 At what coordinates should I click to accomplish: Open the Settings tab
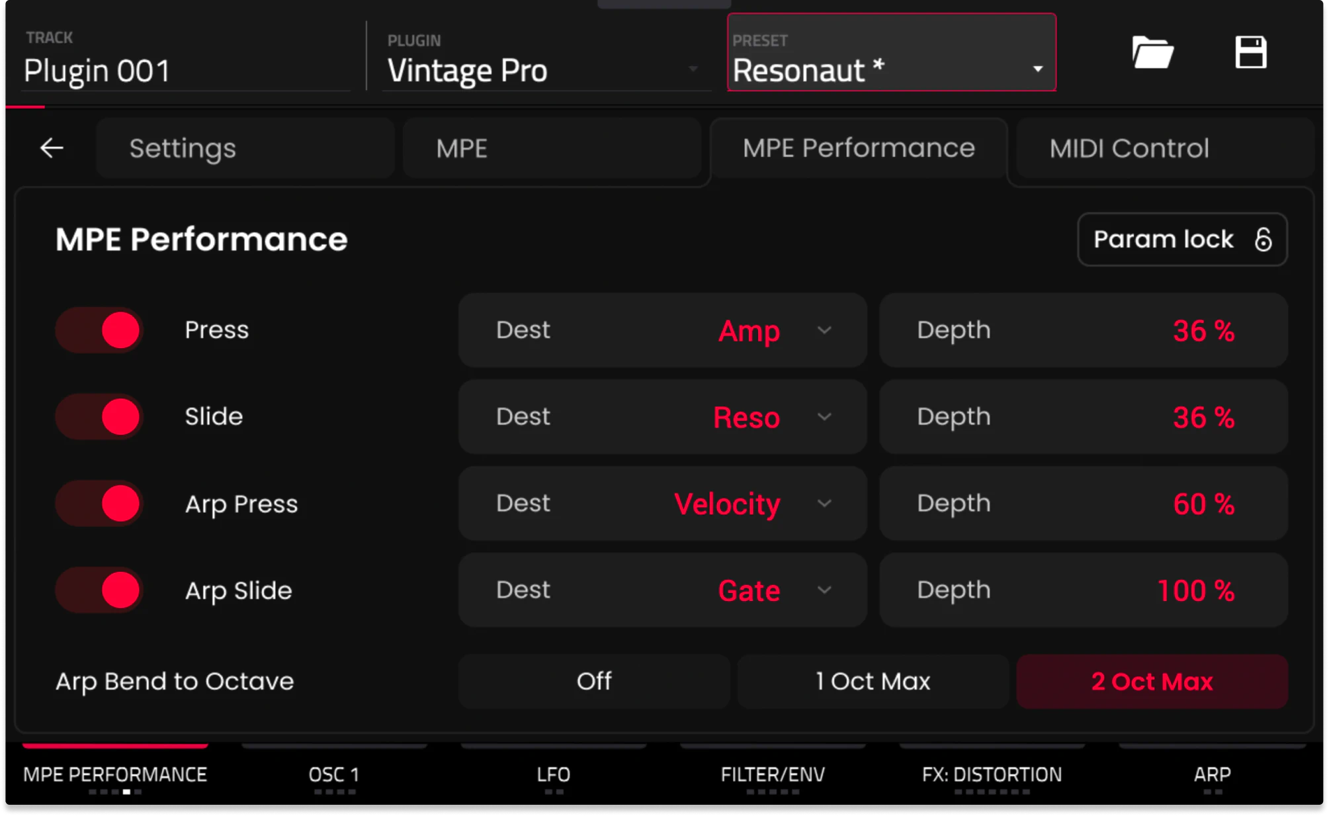point(183,148)
